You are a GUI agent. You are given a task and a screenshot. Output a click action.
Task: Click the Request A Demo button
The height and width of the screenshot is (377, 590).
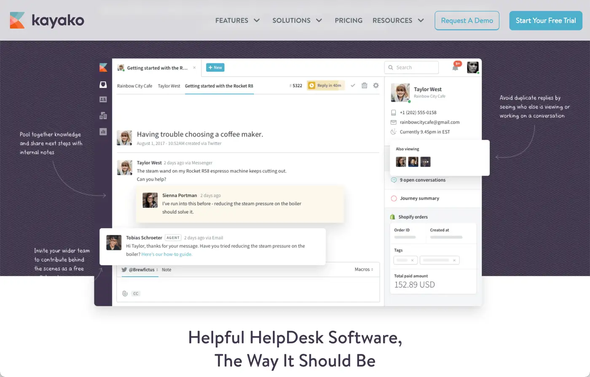tap(467, 20)
